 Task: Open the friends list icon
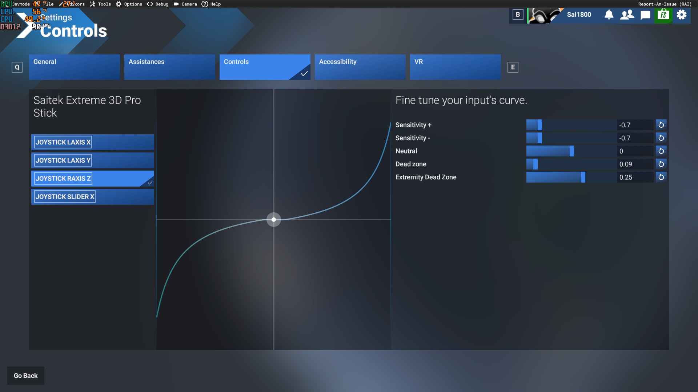tap(627, 15)
